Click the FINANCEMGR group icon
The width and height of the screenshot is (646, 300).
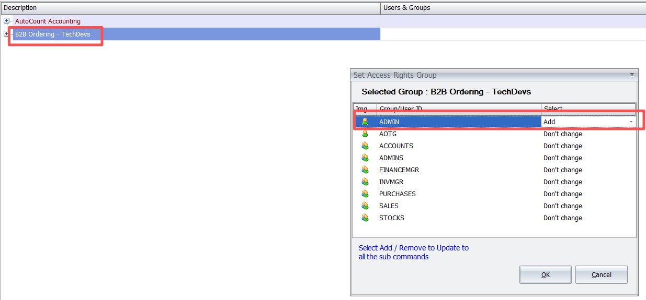(x=365, y=170)
